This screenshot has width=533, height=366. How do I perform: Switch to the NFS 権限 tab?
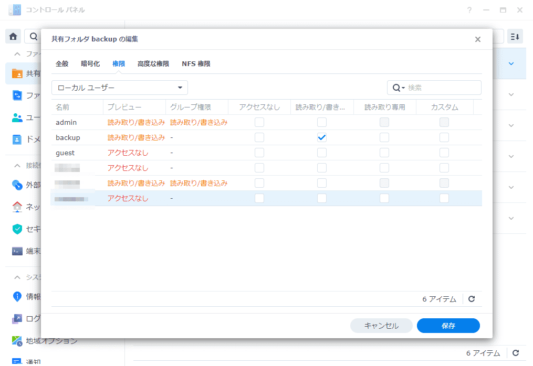tap(196, 64)
